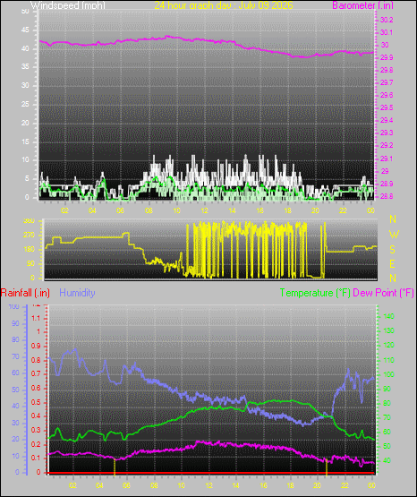This screenshot has height=497, width=417.
Task: Click the magenta Dew Point (°F) label
Action: (x=383, y=293)
